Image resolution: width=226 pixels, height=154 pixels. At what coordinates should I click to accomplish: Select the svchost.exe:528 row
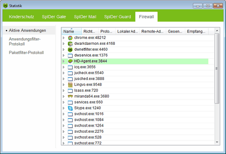[x=138, y=137]
